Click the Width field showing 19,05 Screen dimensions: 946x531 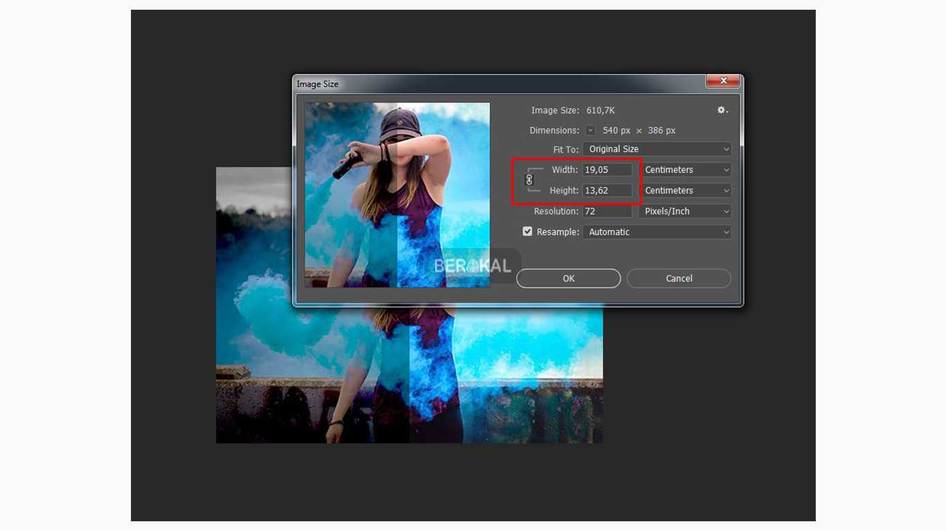(x=607, y=170)
